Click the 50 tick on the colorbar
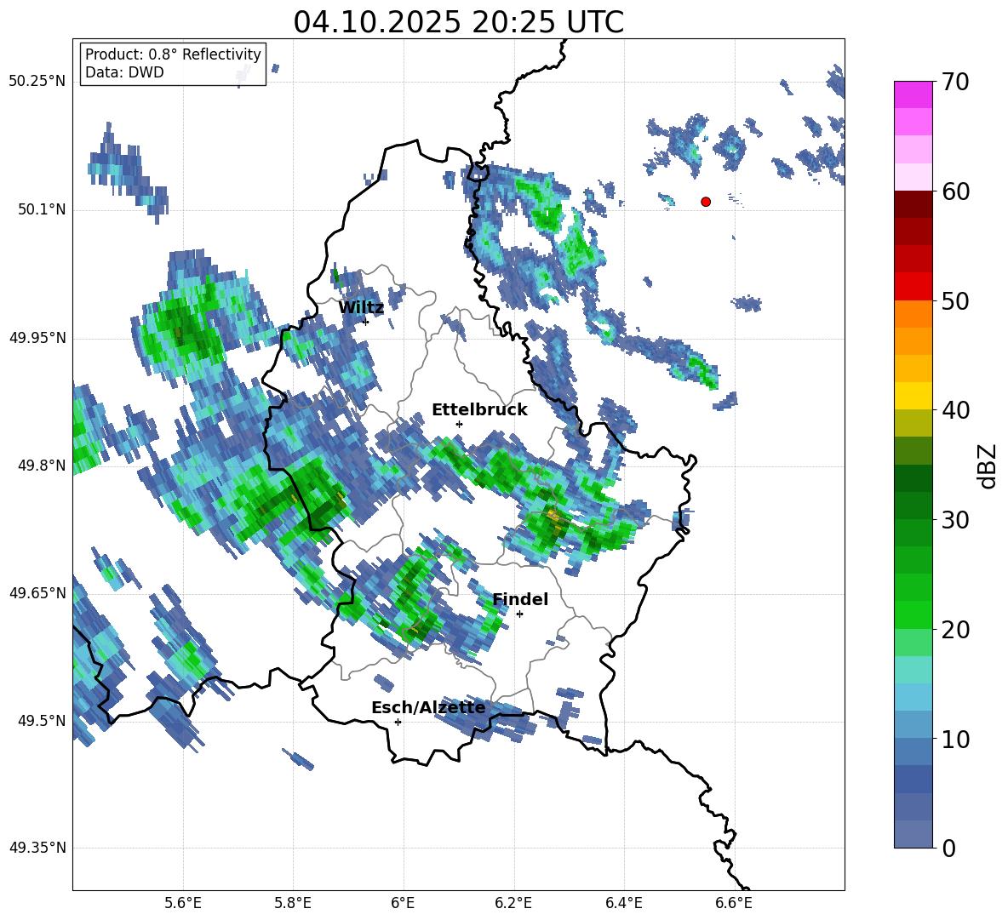The image size is (1008, 920). point(955,300)
